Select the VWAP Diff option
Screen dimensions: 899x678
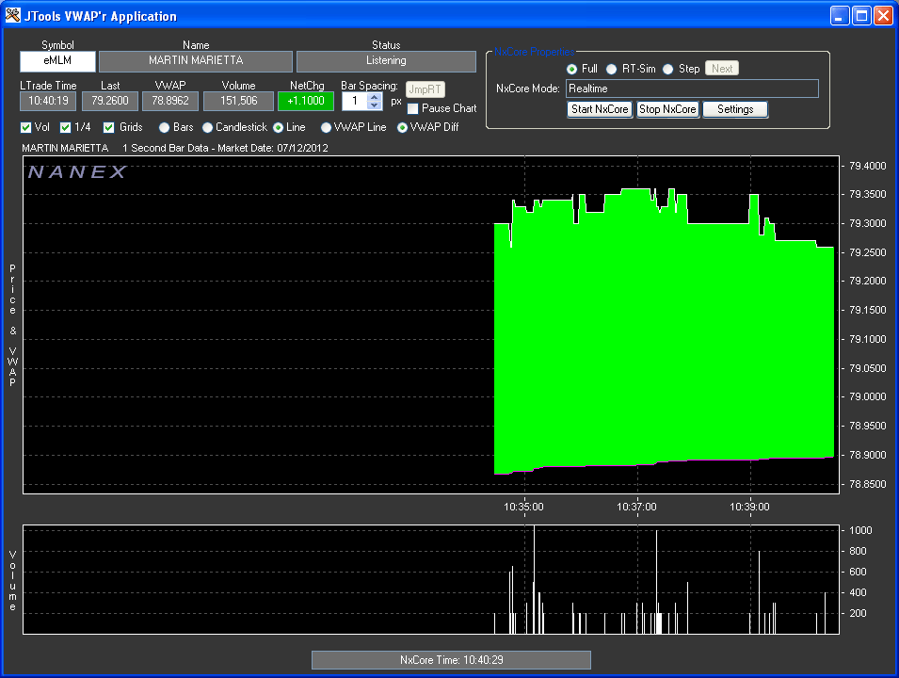click(x=403, y=127)
